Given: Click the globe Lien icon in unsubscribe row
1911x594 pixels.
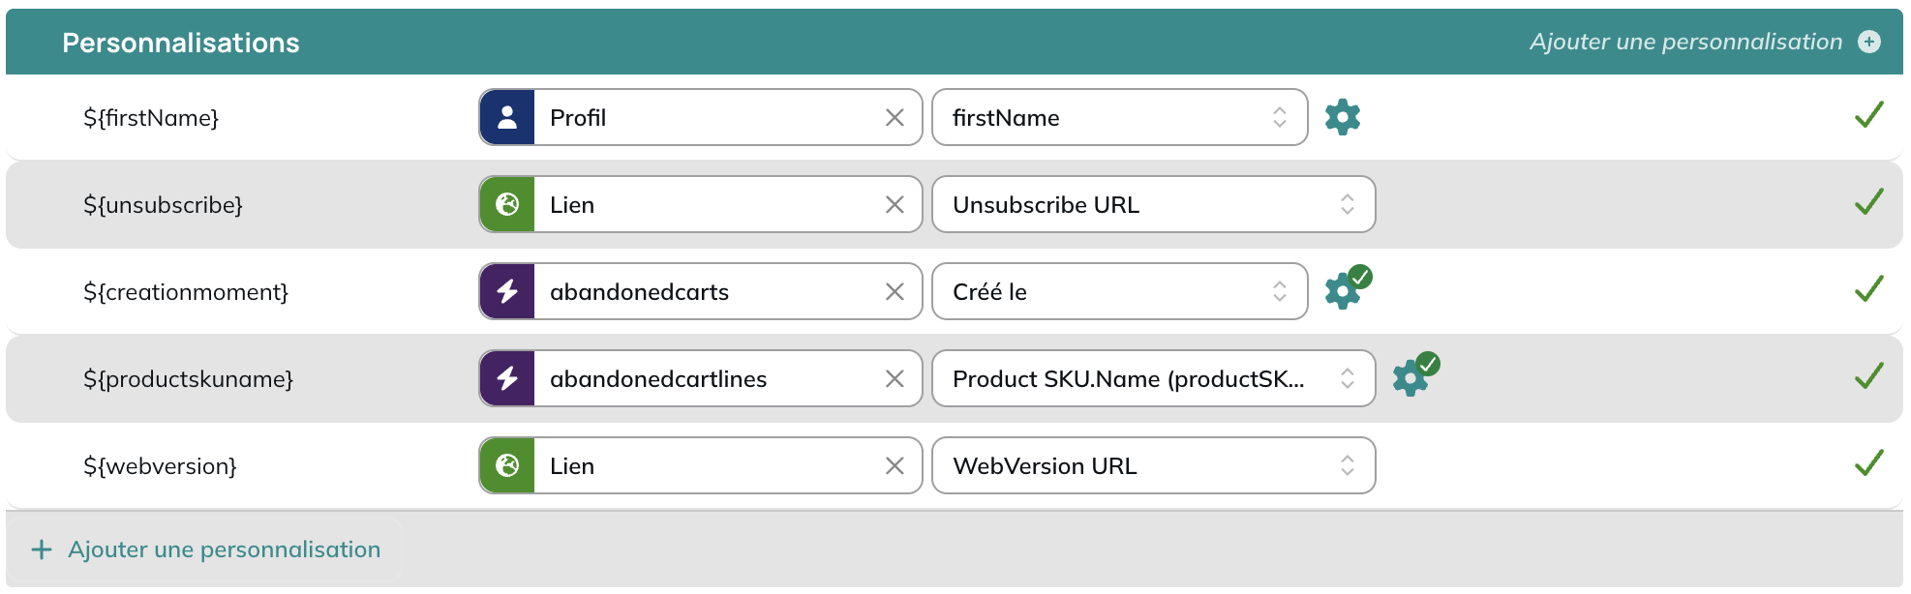Looking at the screenshot, I should (x=507, y=204).
